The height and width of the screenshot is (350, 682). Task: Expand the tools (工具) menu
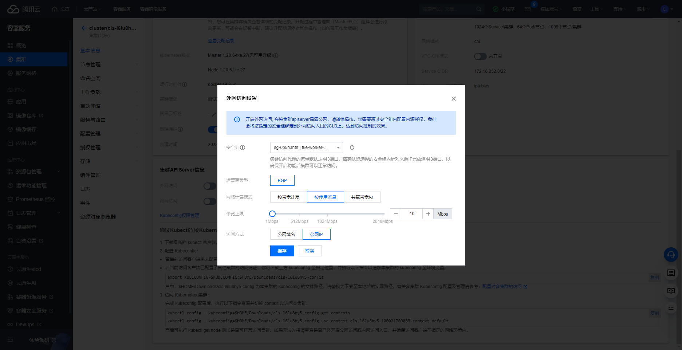coord(596,9)
